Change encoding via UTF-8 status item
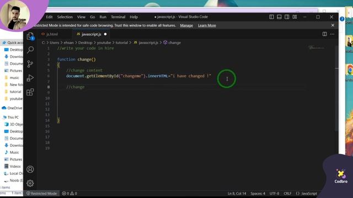 [x=275, y=193]
